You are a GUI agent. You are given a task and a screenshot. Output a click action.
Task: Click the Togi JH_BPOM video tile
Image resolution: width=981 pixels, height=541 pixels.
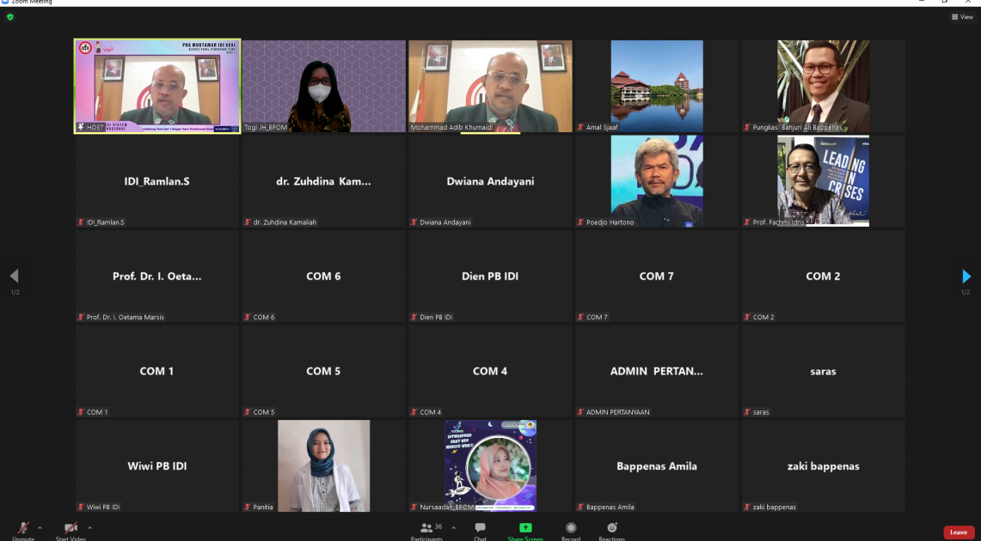pos(323,86)
